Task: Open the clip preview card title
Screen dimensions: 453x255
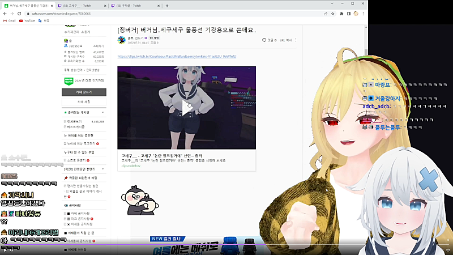Action: (x=161, y=155)
